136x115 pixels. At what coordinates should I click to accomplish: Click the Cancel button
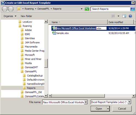point(122,109)
